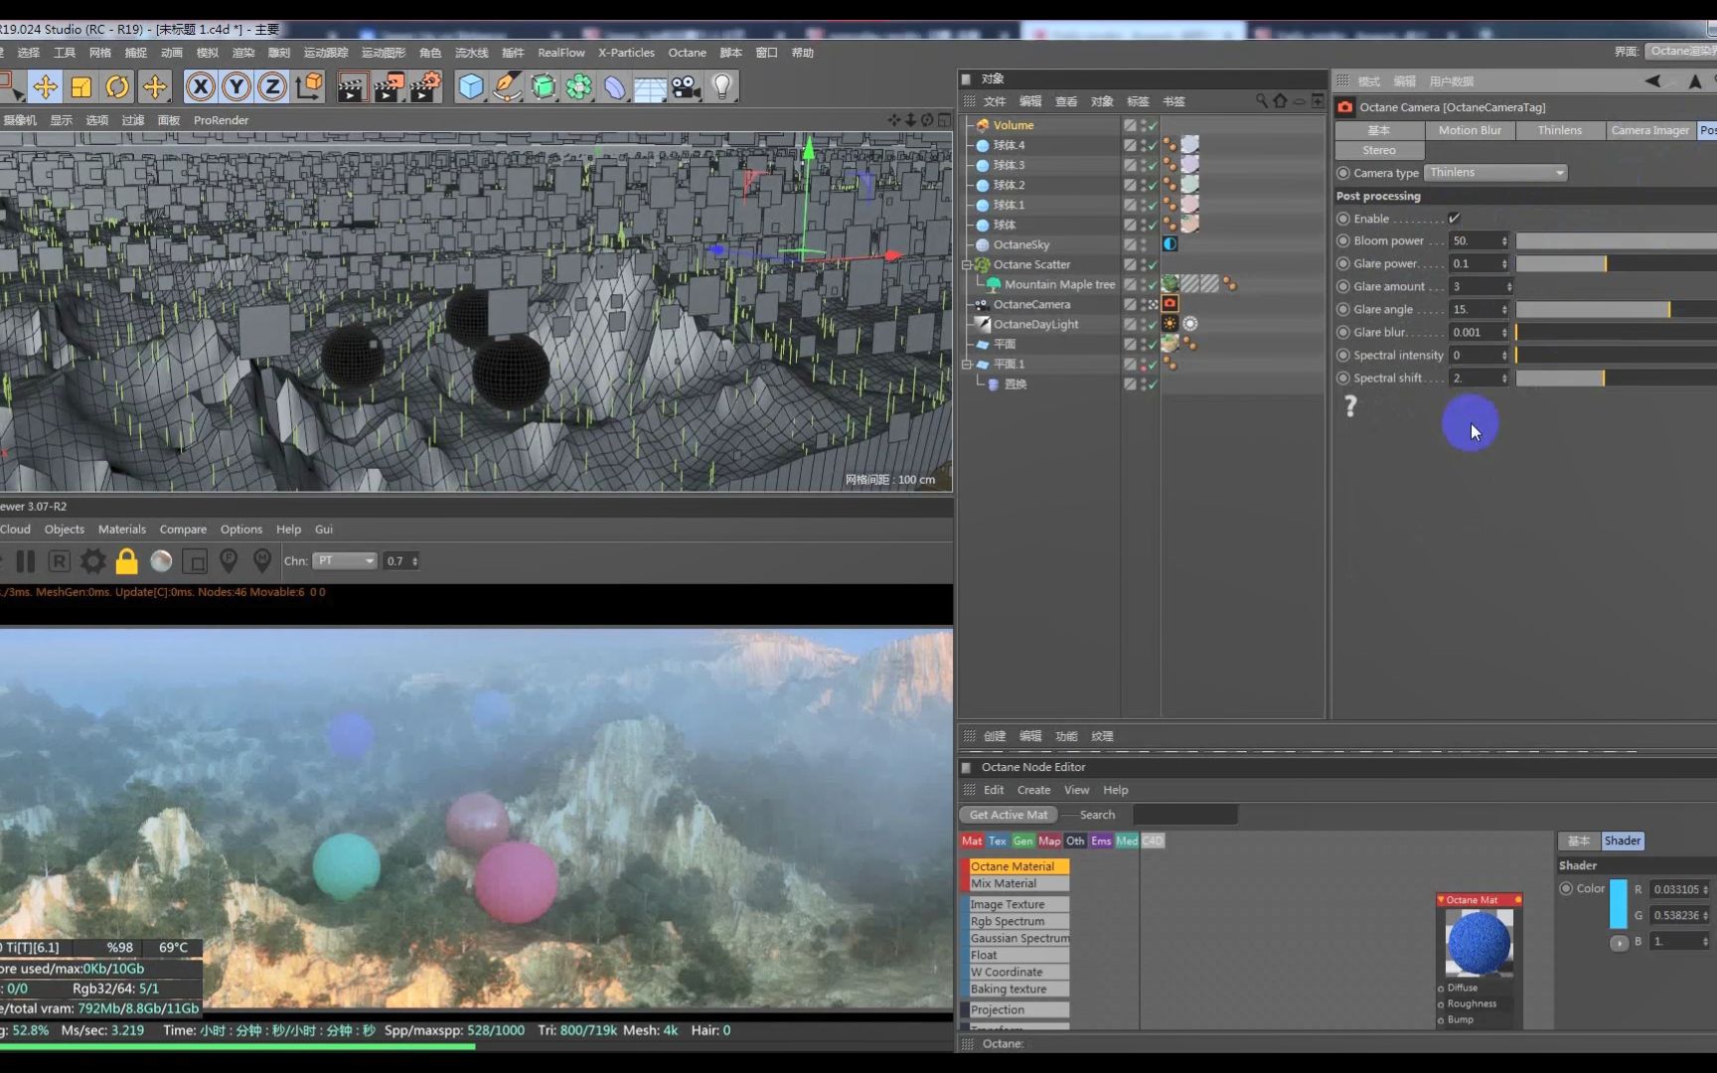Select the Mountain Maple tree object

coord(1059,285)
